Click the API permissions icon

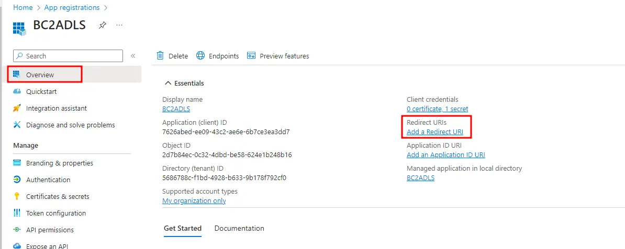pos(17,230)
